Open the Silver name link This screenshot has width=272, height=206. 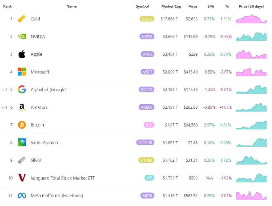tap(36, 160)
